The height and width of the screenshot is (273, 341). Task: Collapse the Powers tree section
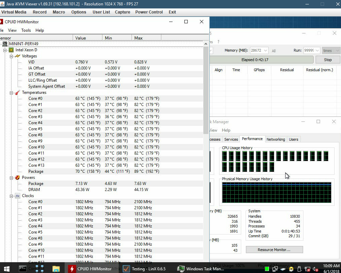[11, 178]
